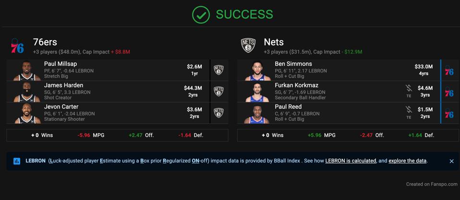Image resolution: width=460 pixels, height=200 pixels.
Task: Click the Nets logo beside James Harden
Action: (218, 92)
